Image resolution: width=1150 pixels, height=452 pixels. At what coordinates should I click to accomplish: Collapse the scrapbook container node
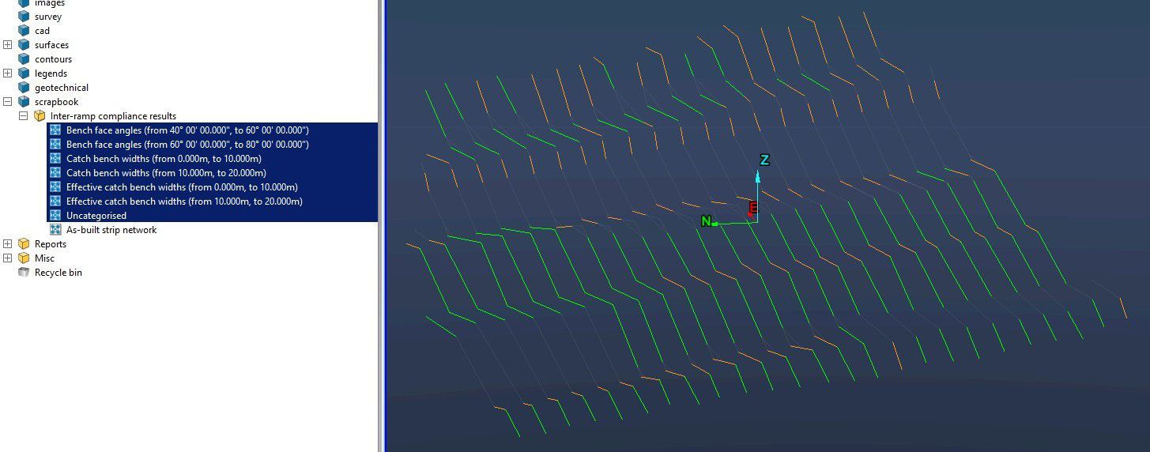click(x=8, y=102)
